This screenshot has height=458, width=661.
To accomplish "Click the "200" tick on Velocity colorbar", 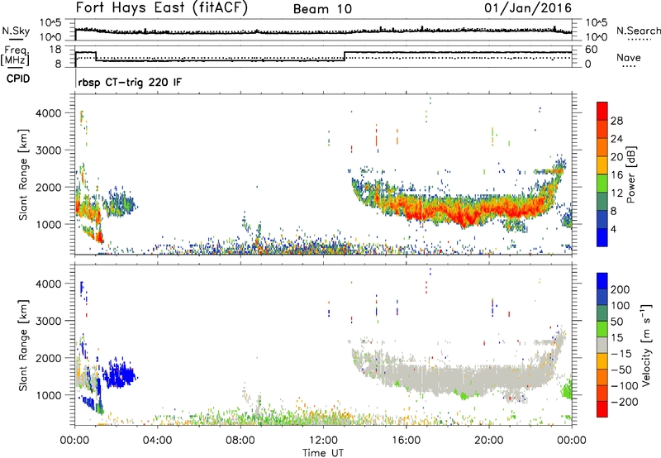I will (x=621, y=289).
